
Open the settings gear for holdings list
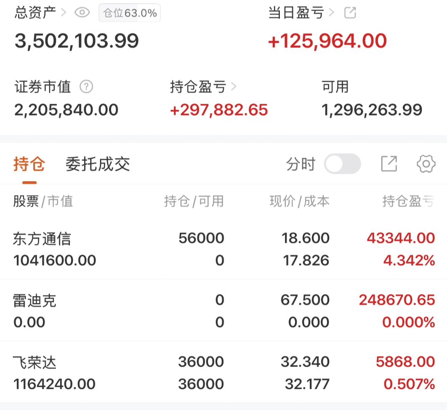click(x=426, y=164)
